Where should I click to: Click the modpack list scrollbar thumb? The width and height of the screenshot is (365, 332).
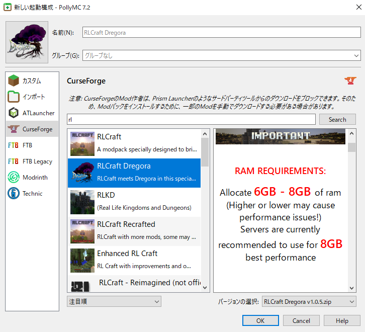(205, 152)
